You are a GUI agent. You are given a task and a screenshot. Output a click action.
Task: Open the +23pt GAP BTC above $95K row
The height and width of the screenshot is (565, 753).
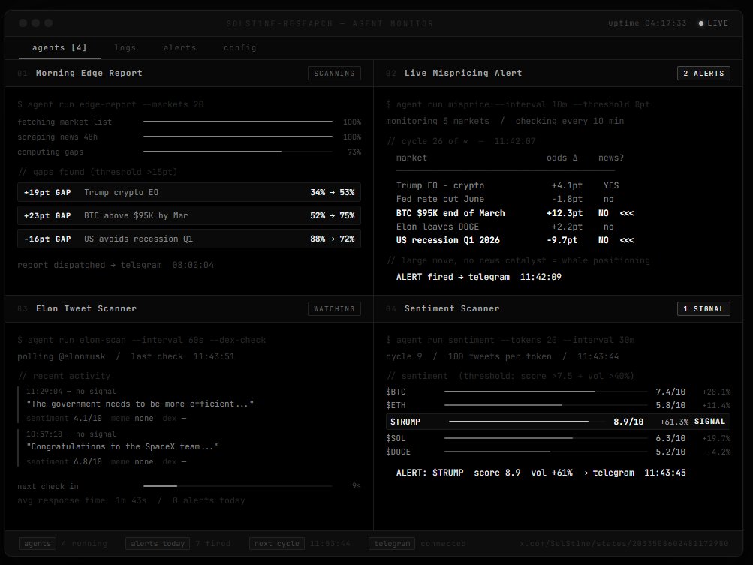click(189, 215)
